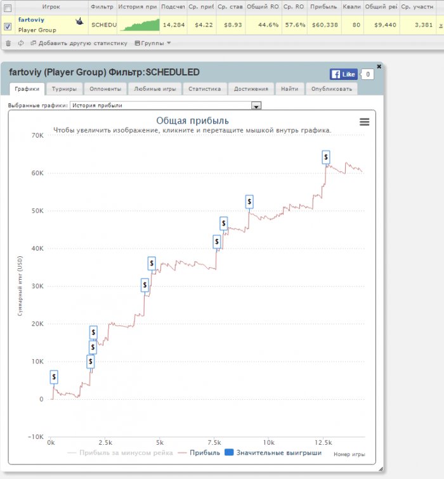Expand the Группы dropdown menu
444x479 pixels.
tap(152, 43)
